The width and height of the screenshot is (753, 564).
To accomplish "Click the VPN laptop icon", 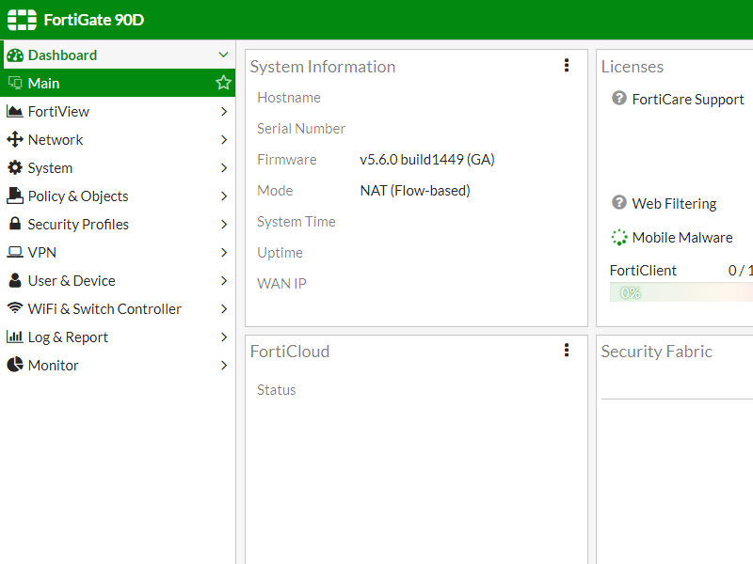I will pos(15,252).
